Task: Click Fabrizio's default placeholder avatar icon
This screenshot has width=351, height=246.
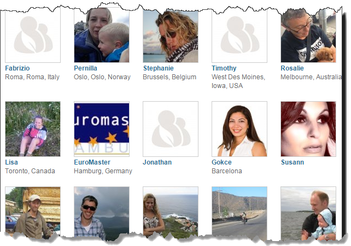Action: [x=33, y=36]
